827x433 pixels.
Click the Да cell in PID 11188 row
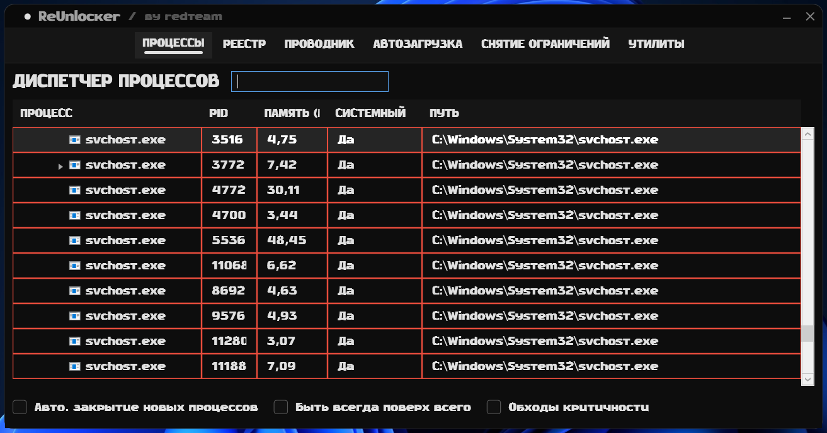[x=375, y=366]
